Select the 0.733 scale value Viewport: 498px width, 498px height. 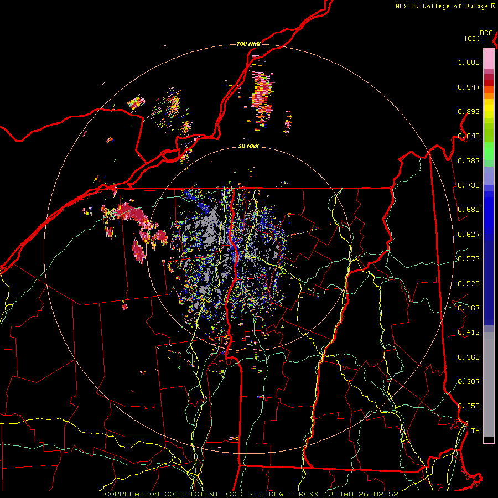coord(469,185)
